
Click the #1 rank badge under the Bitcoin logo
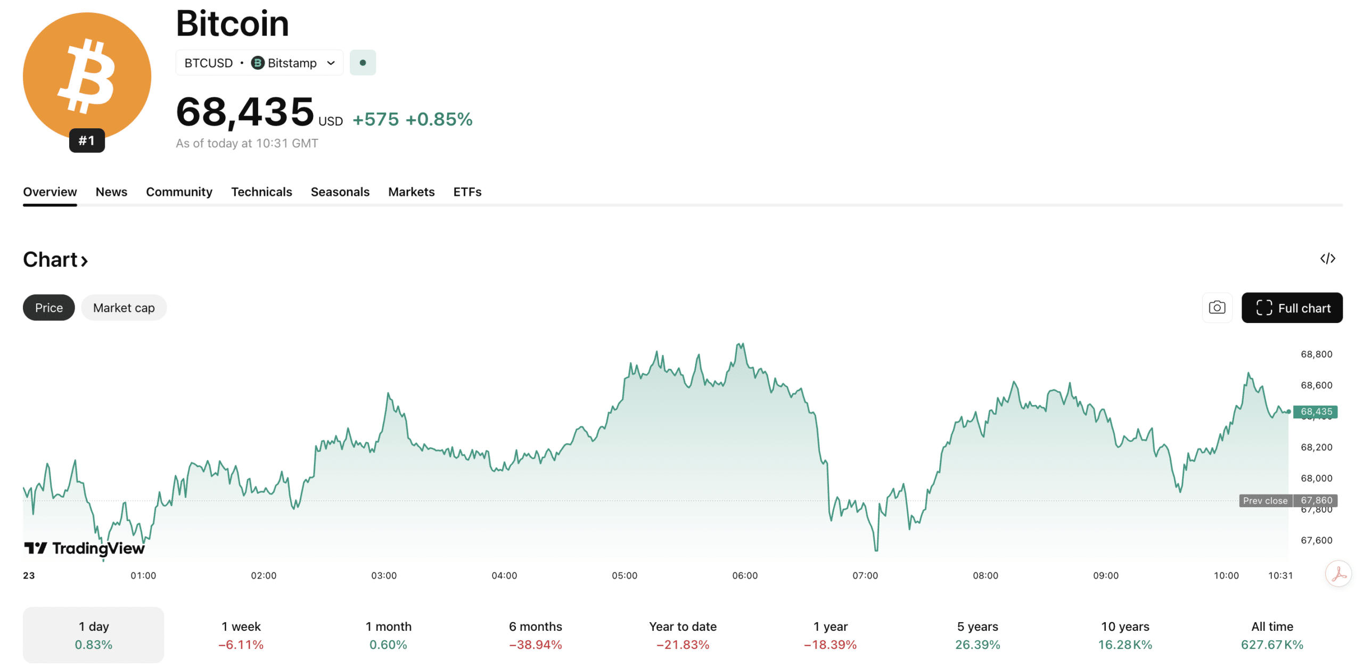[x=87, y=141]
